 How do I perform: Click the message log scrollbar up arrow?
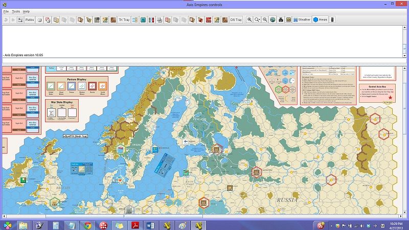point(404,28)
